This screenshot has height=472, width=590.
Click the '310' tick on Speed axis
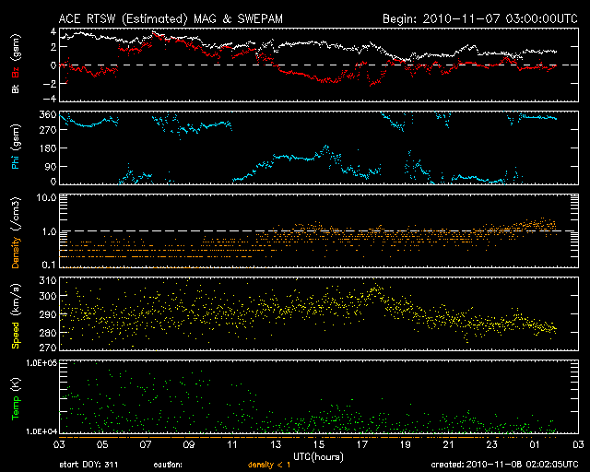(x=48, y=280)
